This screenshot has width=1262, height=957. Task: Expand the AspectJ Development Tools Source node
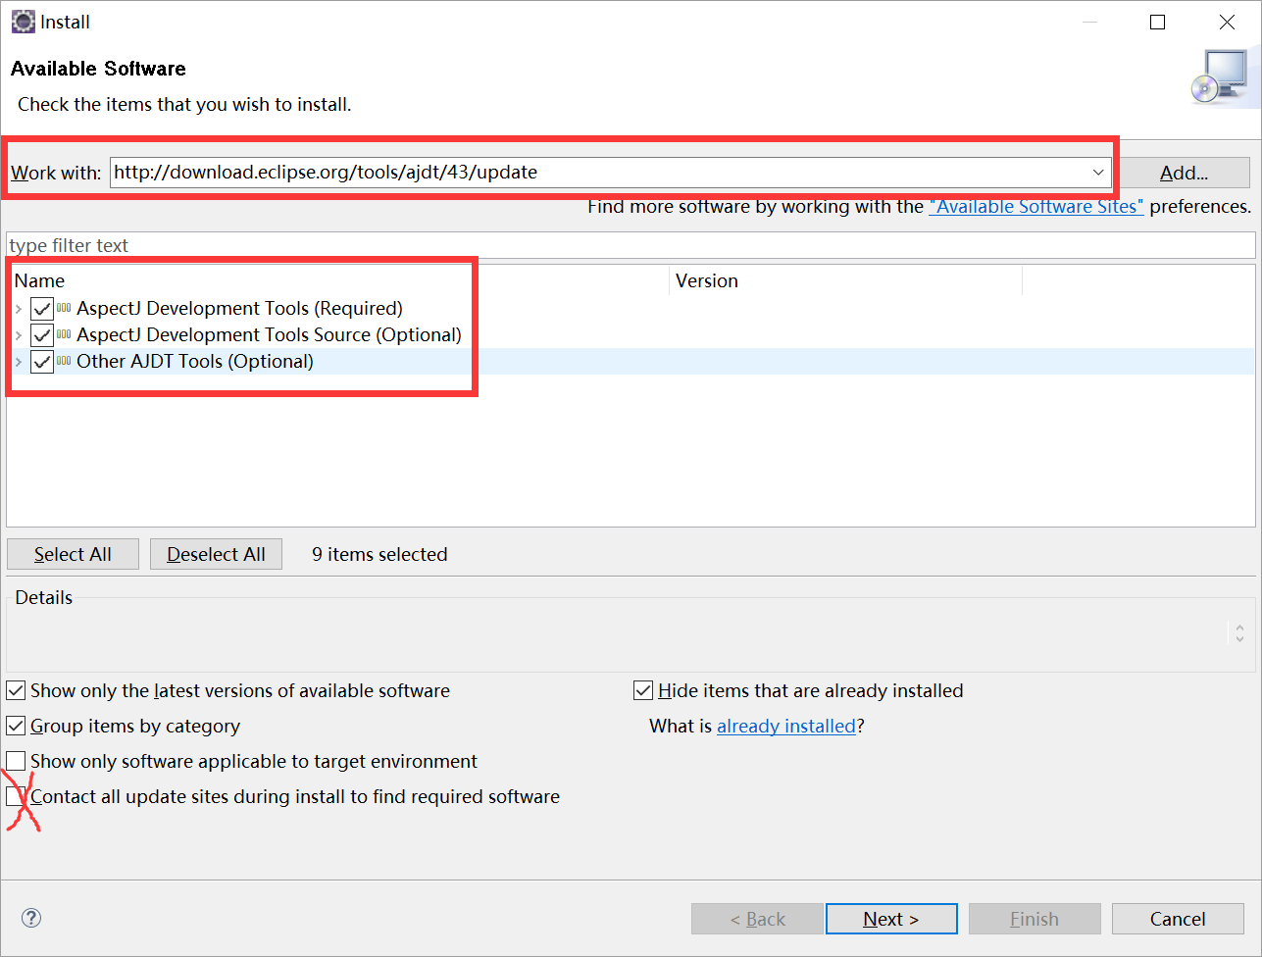[x=19, y=335]
